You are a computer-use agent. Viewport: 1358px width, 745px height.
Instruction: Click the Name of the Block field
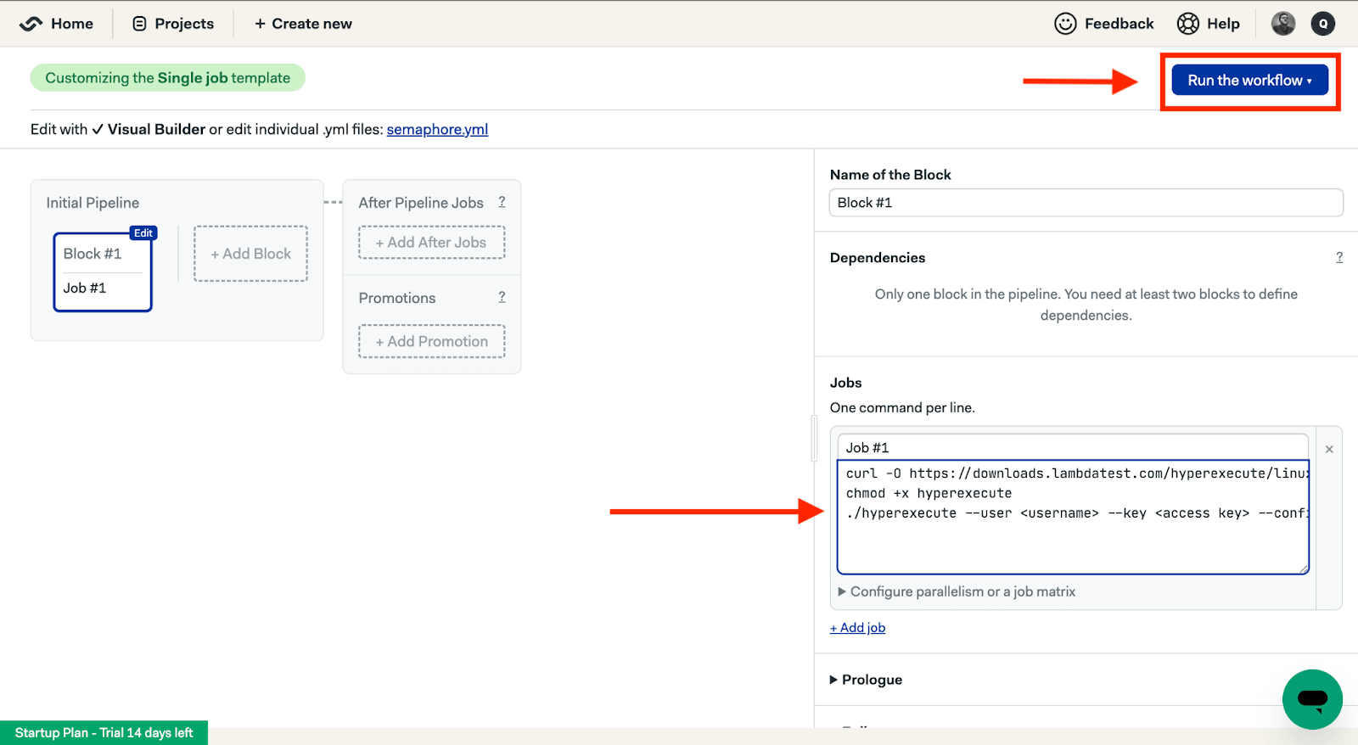1086,203
